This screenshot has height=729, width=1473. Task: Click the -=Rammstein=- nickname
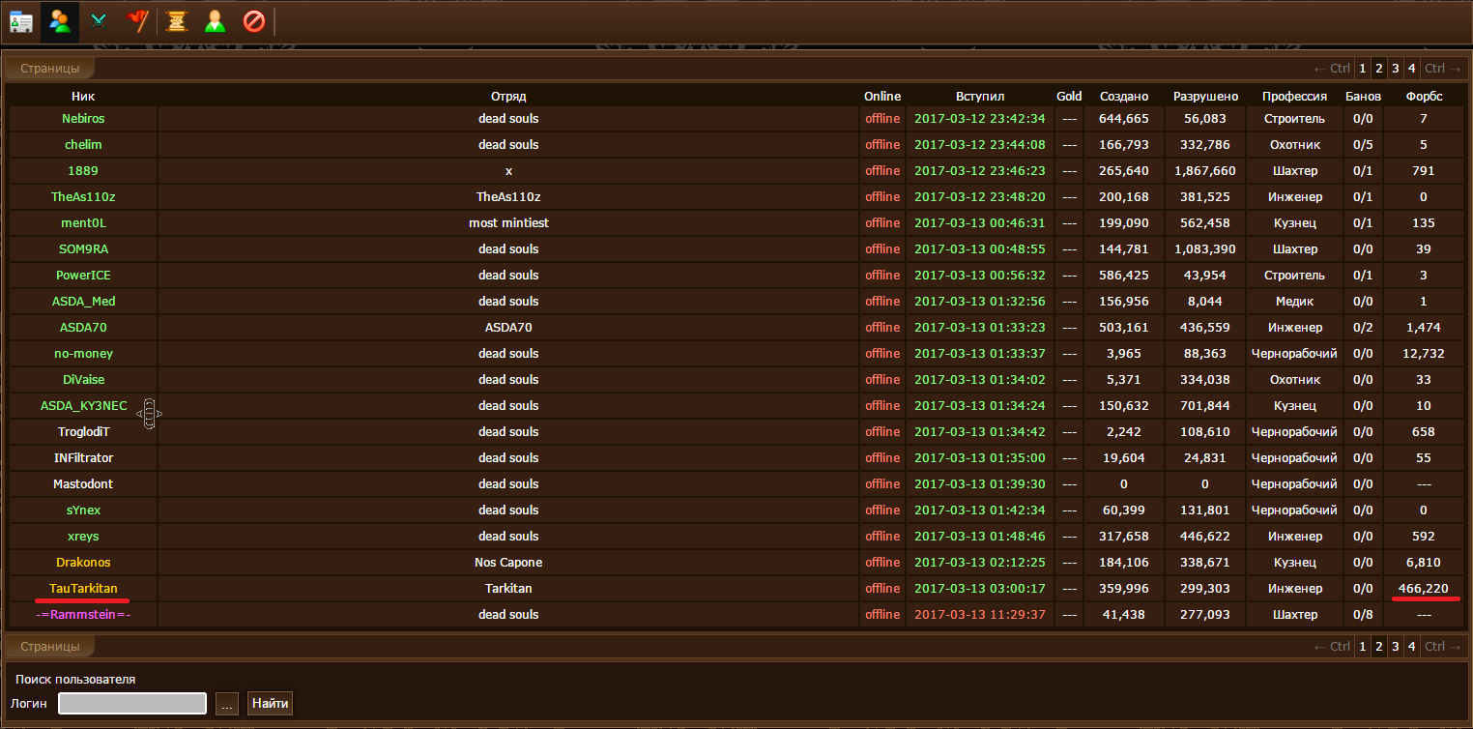(83, 614)
